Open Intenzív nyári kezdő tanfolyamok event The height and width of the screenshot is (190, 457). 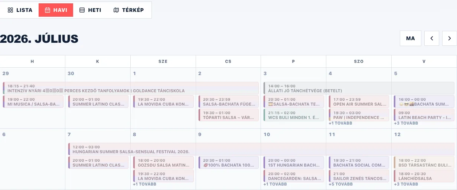pyautogui.click(x=131, y=88)
